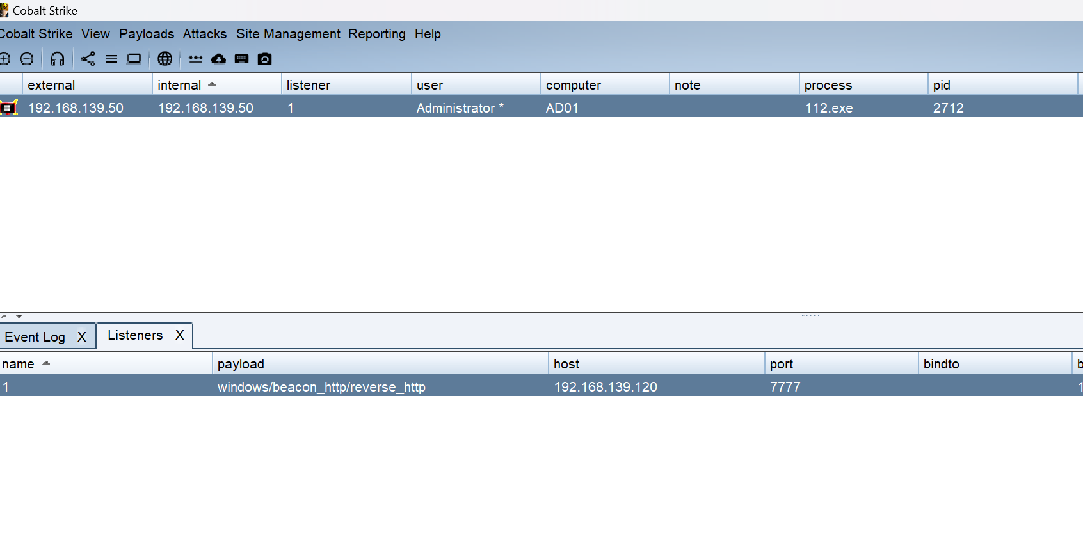View credentials using the password dots icon

point(195,59)
